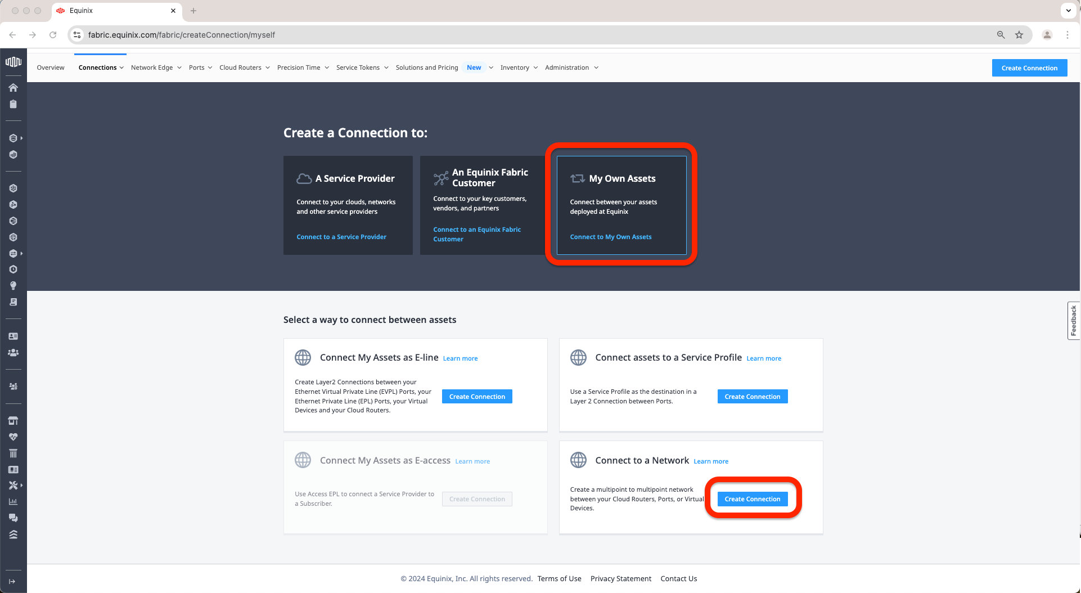1081x593 pixels.
Task: Open the Equinix browser tab
Action: 117,11
